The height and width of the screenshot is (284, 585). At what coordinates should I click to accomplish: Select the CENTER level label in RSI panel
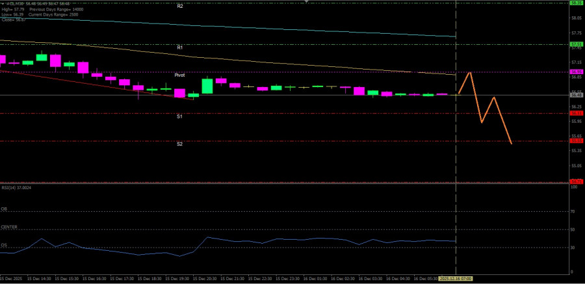(x=9, y=227)
